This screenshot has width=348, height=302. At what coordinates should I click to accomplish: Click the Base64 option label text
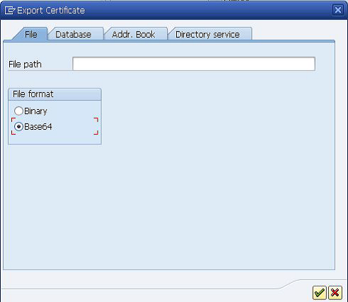(x=38, y=127)
